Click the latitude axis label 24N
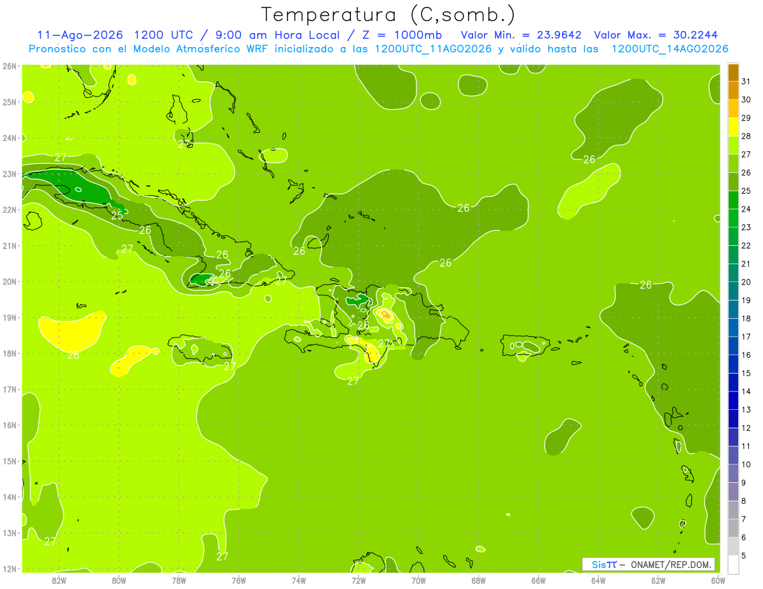The width and height of the screenshot is (763, 589). coord(10,138)
